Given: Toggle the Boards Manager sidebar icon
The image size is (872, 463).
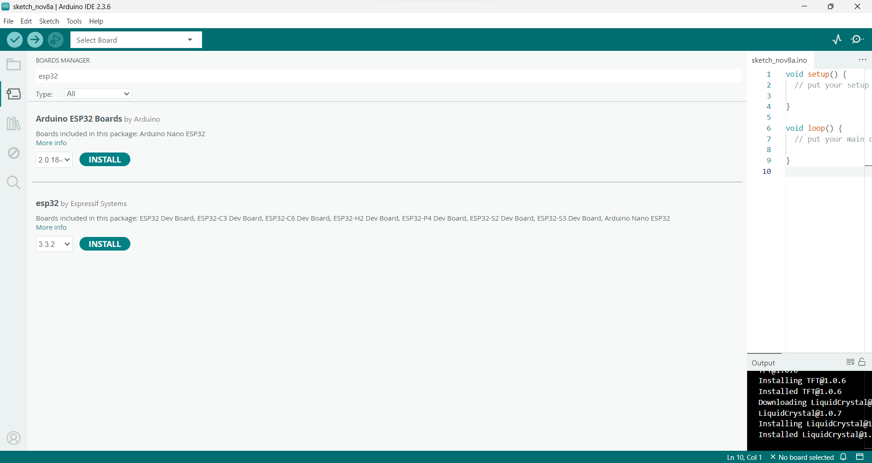Looking at the screenshot, I should point(14,94).
